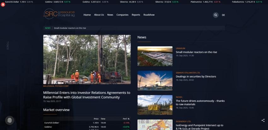Go to the News menu item
The width and height of the screenshot is (268, 130).
(110, 15)
